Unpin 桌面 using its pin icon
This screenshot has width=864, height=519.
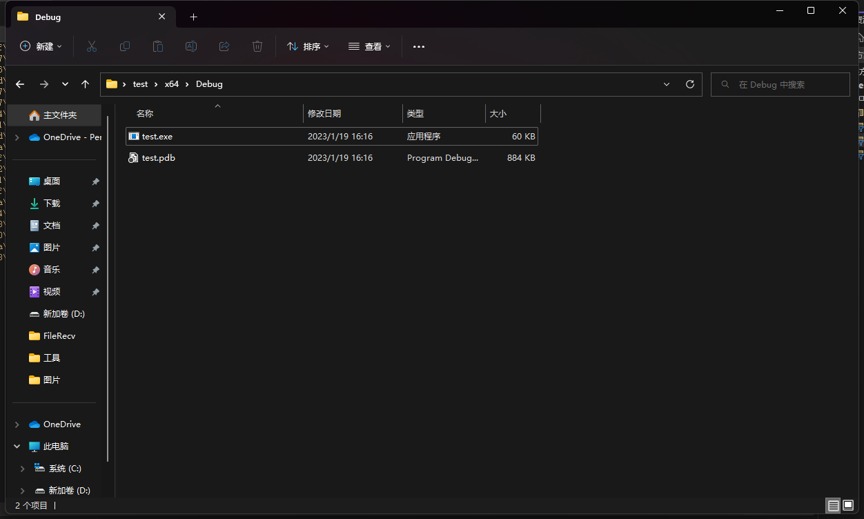pos(95,182)
